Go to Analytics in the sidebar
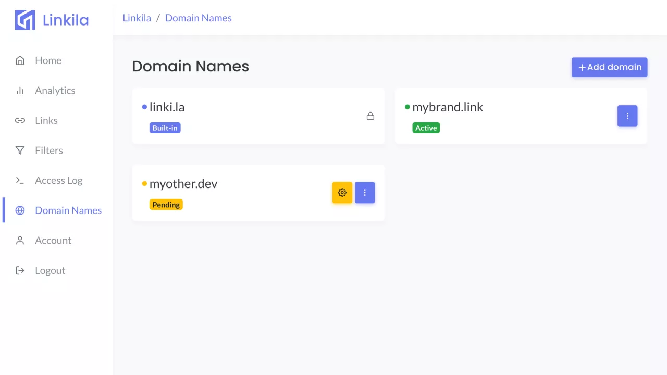The width and height of the screenshot is (667, 375). (x=55, y=91)
